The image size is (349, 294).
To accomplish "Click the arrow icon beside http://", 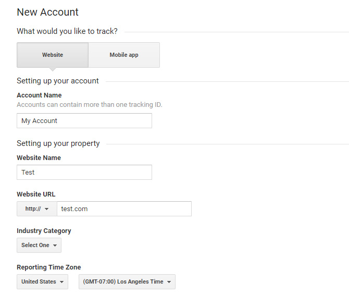I will [46, 209].
